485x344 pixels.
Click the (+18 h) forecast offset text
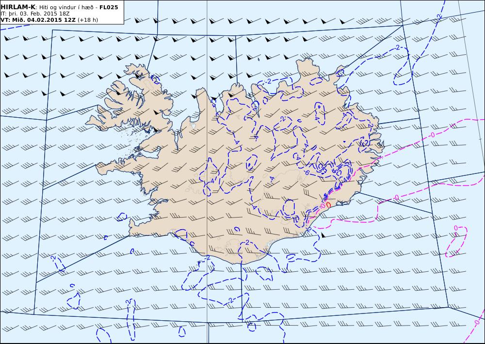[87, 20]
